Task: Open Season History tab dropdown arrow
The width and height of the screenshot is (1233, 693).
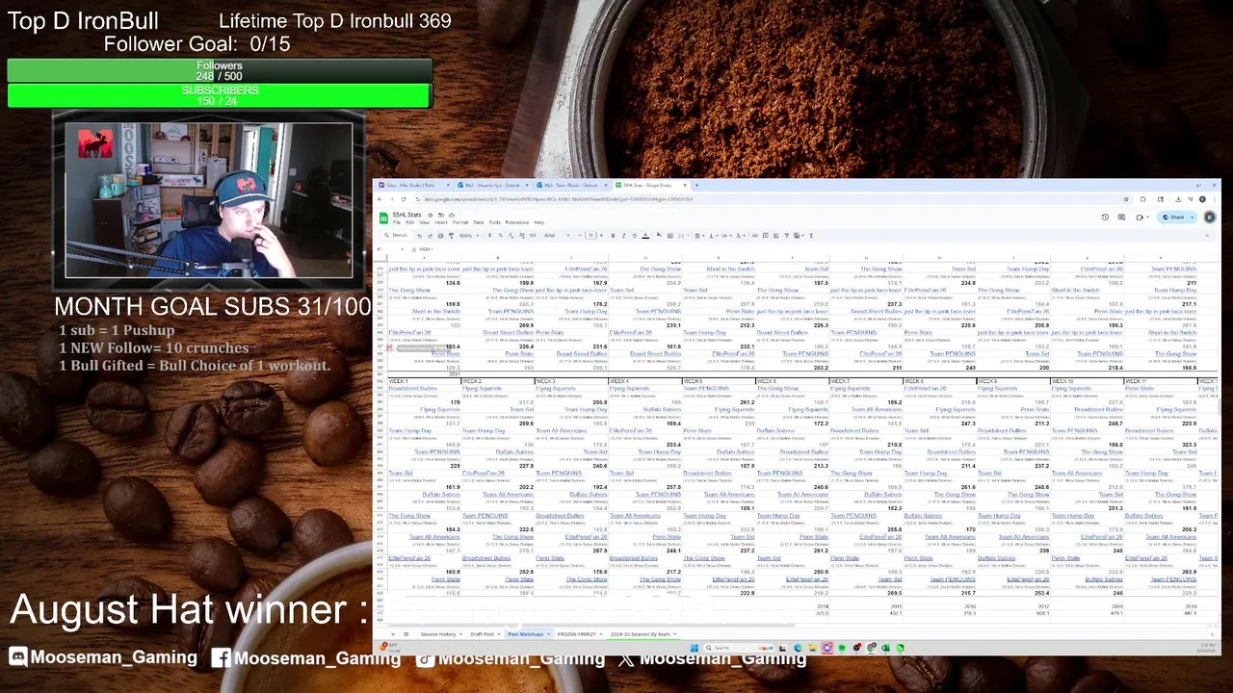Action: point(460,634)
